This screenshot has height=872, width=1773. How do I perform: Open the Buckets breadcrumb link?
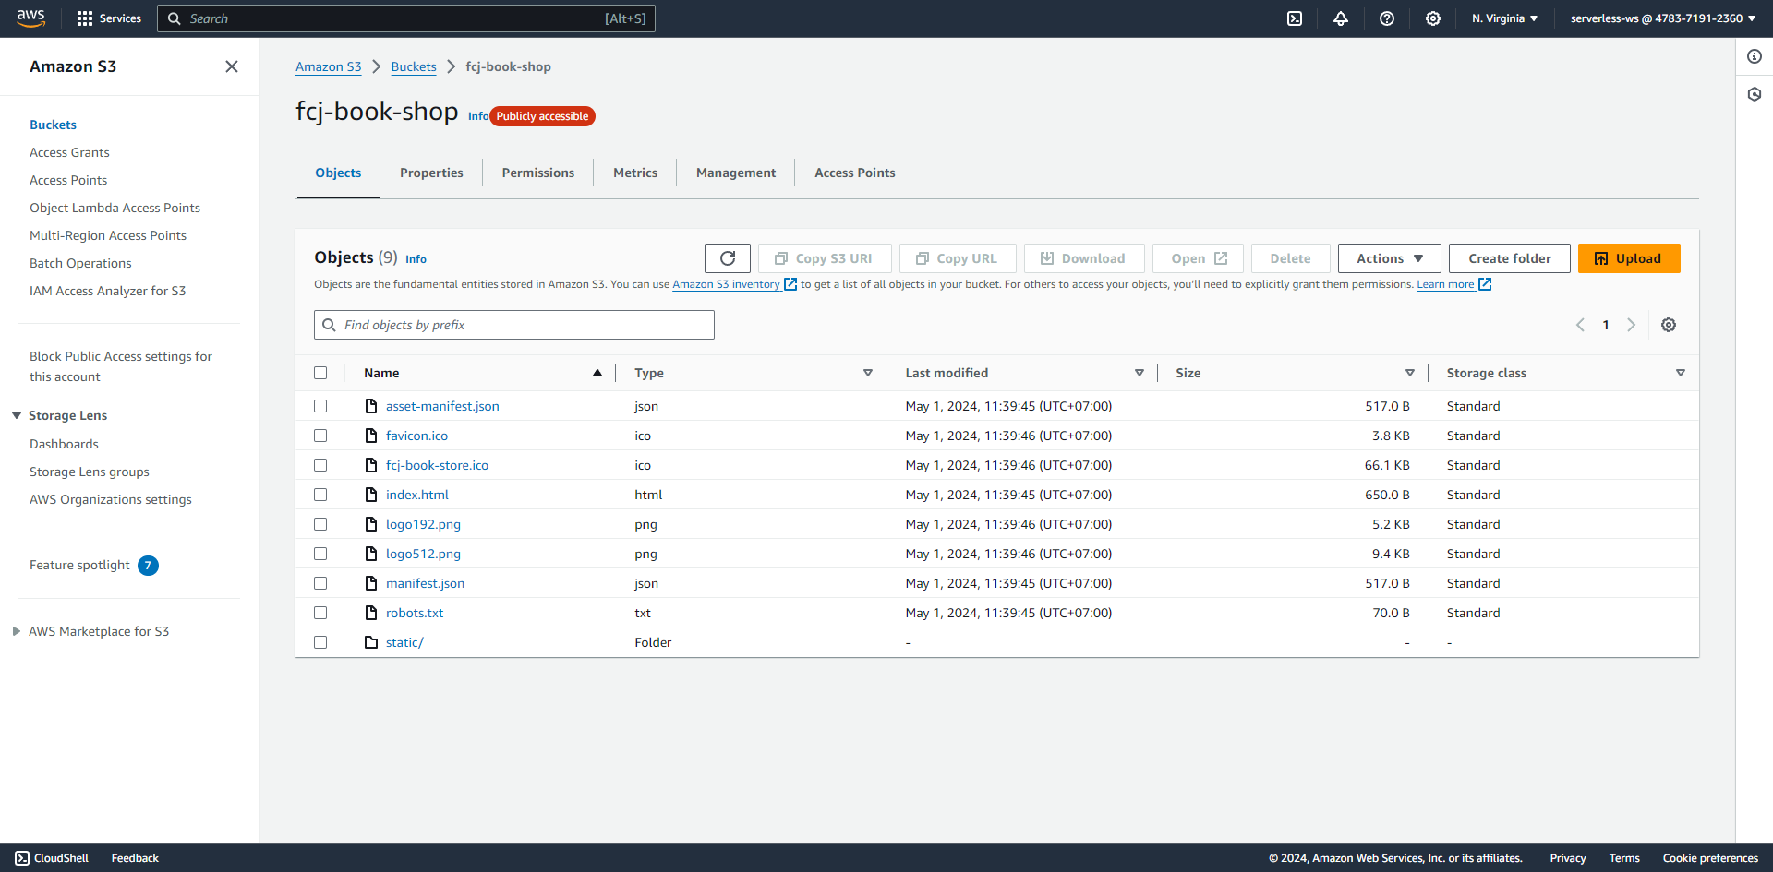coord(414,66)
